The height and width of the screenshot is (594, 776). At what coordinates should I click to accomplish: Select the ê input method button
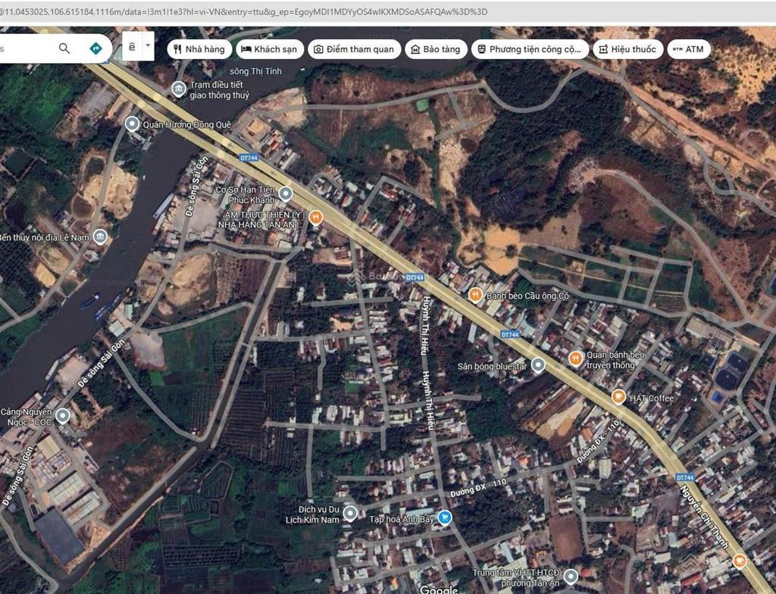(132, 46)
